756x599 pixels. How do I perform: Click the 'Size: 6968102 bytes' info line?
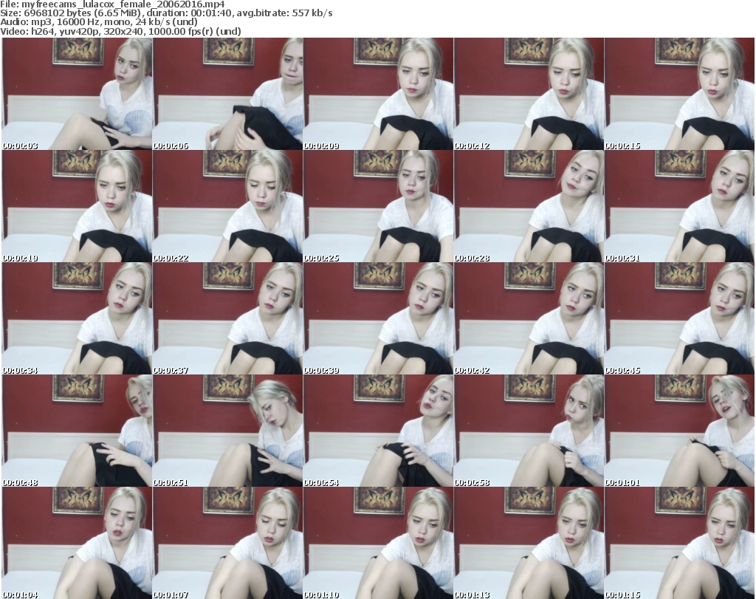[x=166, y=13]
